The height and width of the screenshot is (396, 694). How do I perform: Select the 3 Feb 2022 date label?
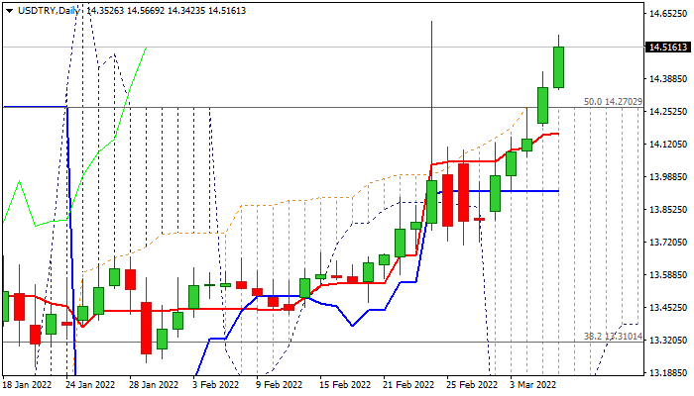pyautogui.click(x=215, y=384)
